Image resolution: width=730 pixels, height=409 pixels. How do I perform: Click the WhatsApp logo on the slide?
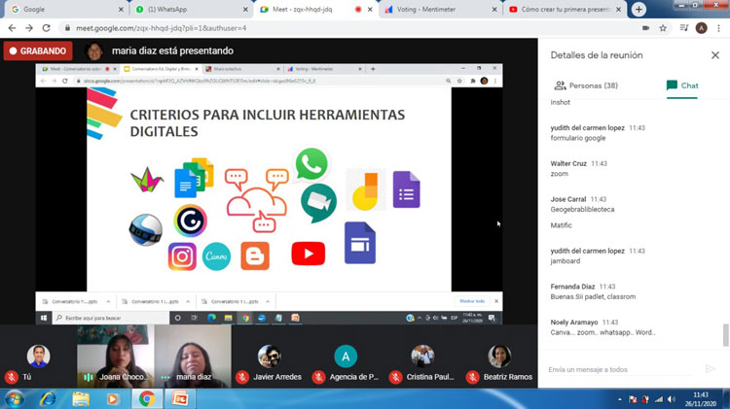(311, 164)
